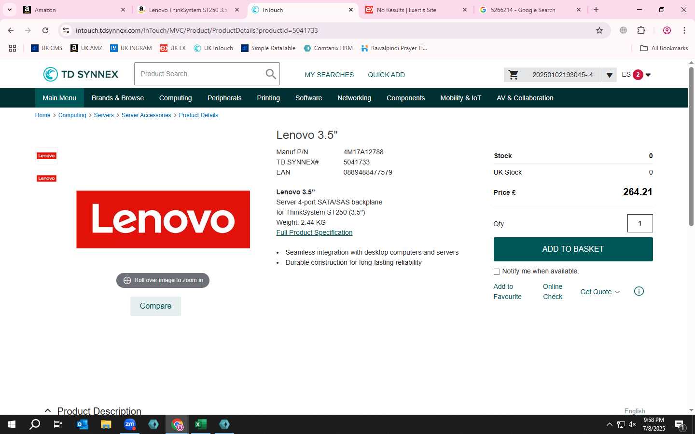Click ADD TO BASKET button
This screenshot has width=695, height=434.
click(573, 249)
